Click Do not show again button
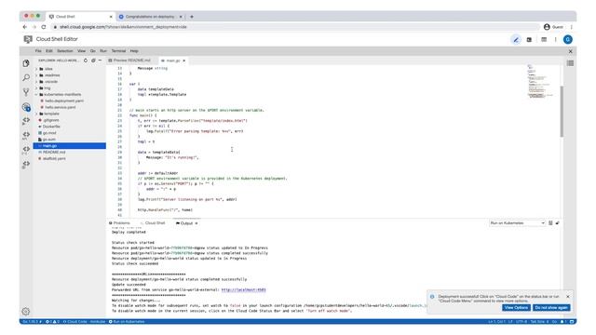This screenshot has width=596, height=335. (551, 308)
